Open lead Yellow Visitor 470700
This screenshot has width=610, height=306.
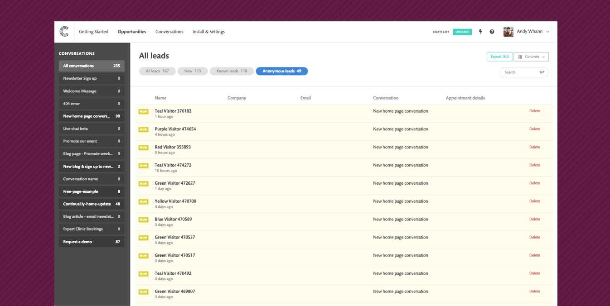click(x=175, y=201)
